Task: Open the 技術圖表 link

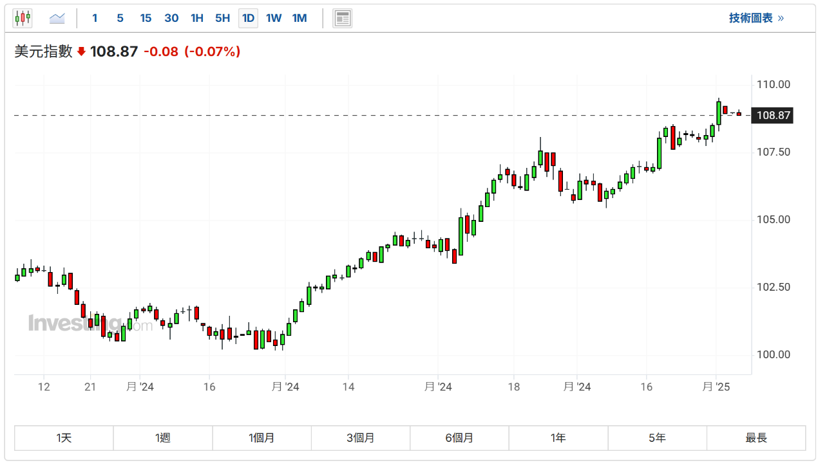Action: point(756,18)
